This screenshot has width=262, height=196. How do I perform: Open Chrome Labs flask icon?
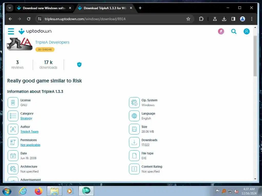[x=215, y=19]
